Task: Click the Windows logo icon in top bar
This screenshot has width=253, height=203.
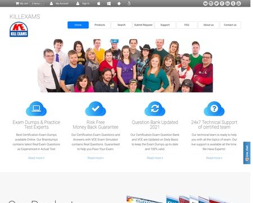Action: pyautogui.click(x=109, y=3)
